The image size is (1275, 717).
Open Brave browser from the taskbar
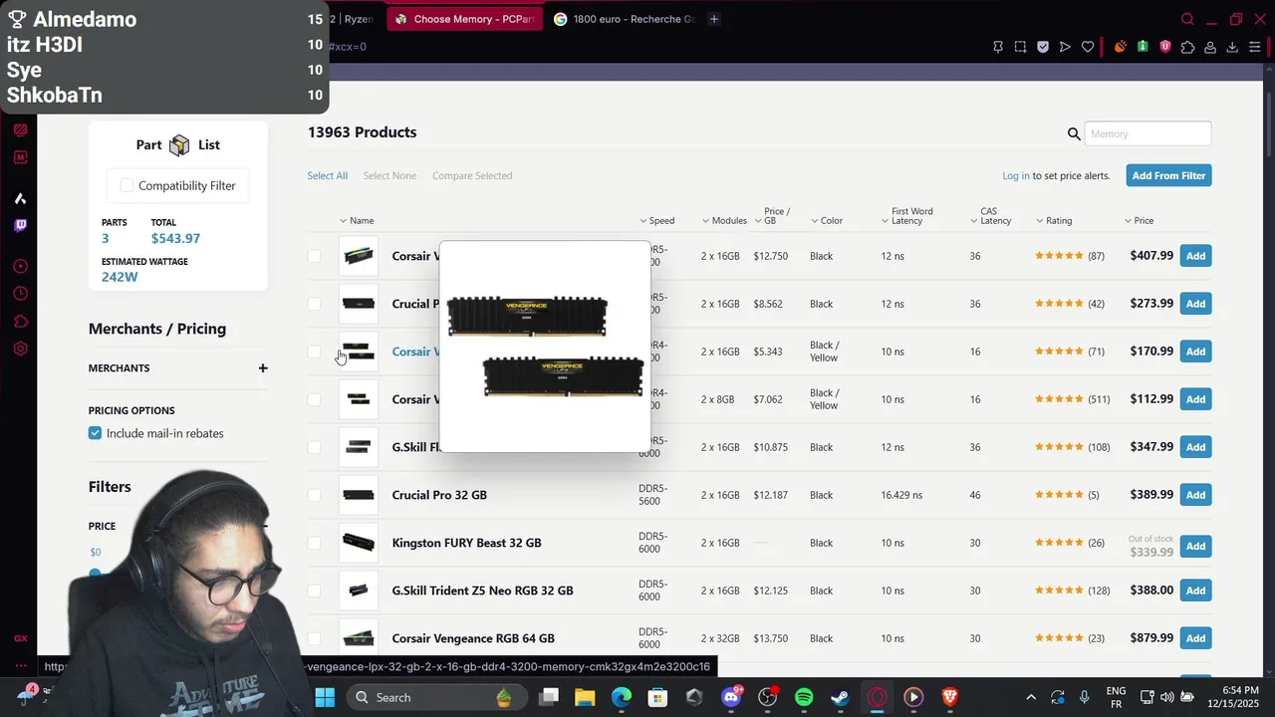pos(950,697)
